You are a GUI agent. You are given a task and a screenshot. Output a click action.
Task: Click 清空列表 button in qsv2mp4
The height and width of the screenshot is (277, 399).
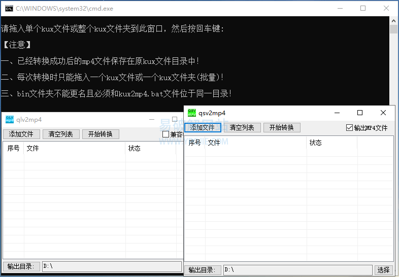point(242,127)
